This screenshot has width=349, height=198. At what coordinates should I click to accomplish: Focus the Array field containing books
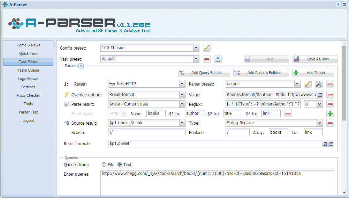click(x=278, y=132)
